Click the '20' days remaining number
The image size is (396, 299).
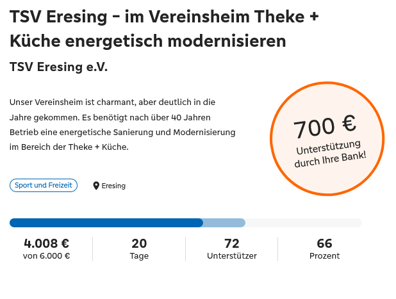pos(139,243)
